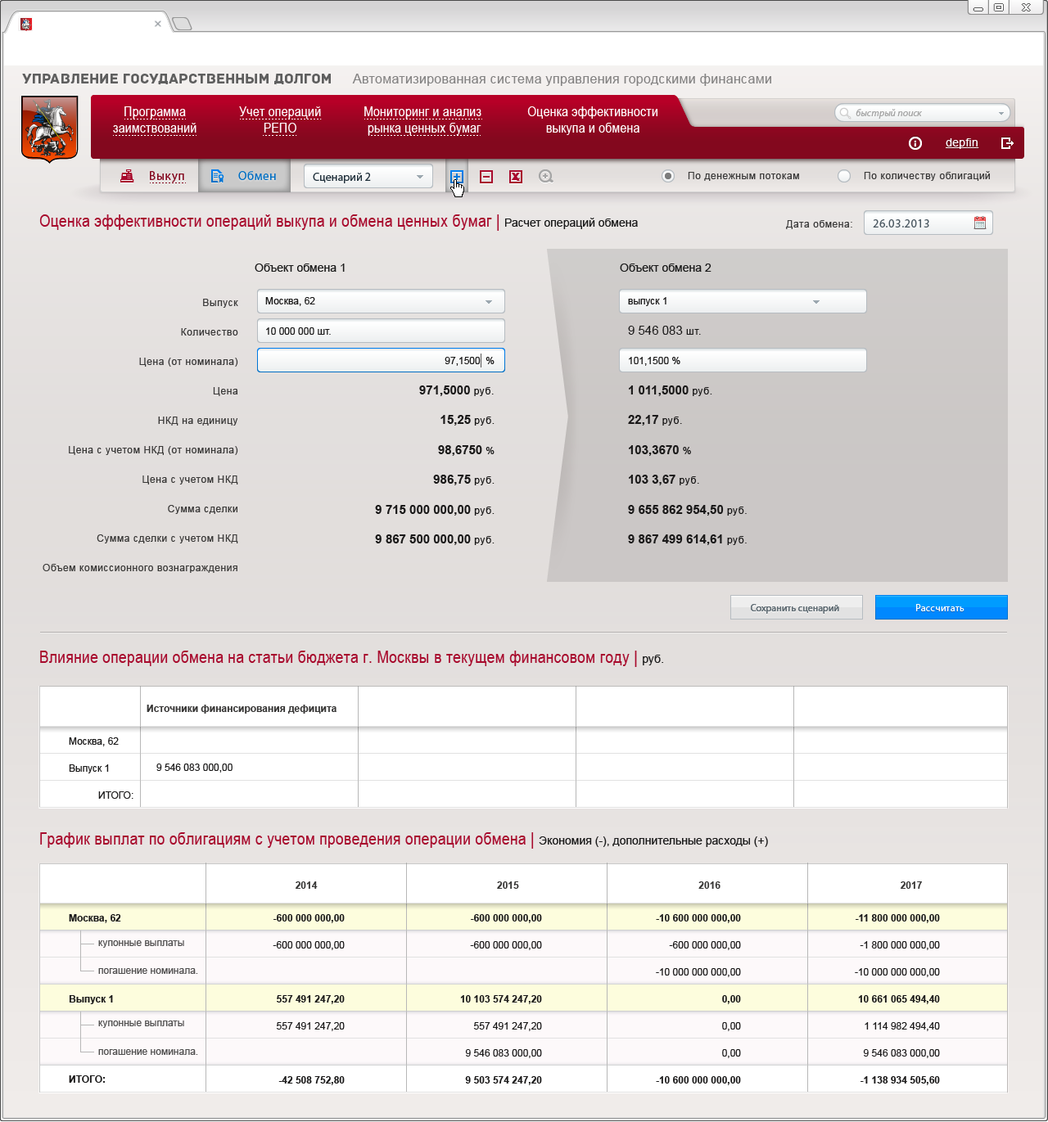
Task: Open 'Программа заимствований' menu item
Action: (x=155, y=120)
